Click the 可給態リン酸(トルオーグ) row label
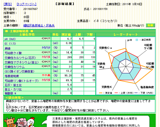Image resolution: width=160 pixels, height=127 pixels. [22, 81]
